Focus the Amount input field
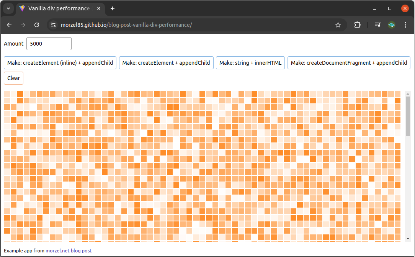 pyautogui.click(x=49, y=44)
